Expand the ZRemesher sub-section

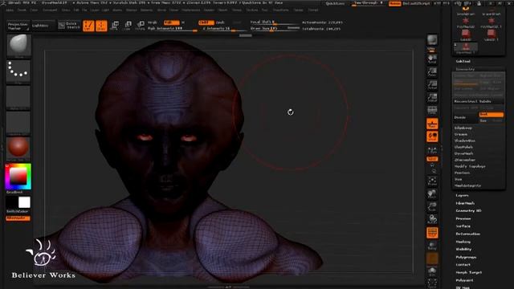tap(464, 160)
